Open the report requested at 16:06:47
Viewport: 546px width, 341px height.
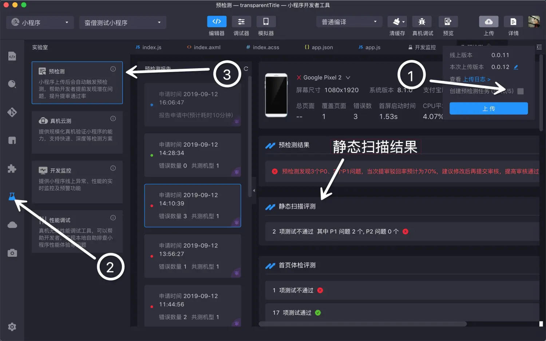click(x=193, y=105)
